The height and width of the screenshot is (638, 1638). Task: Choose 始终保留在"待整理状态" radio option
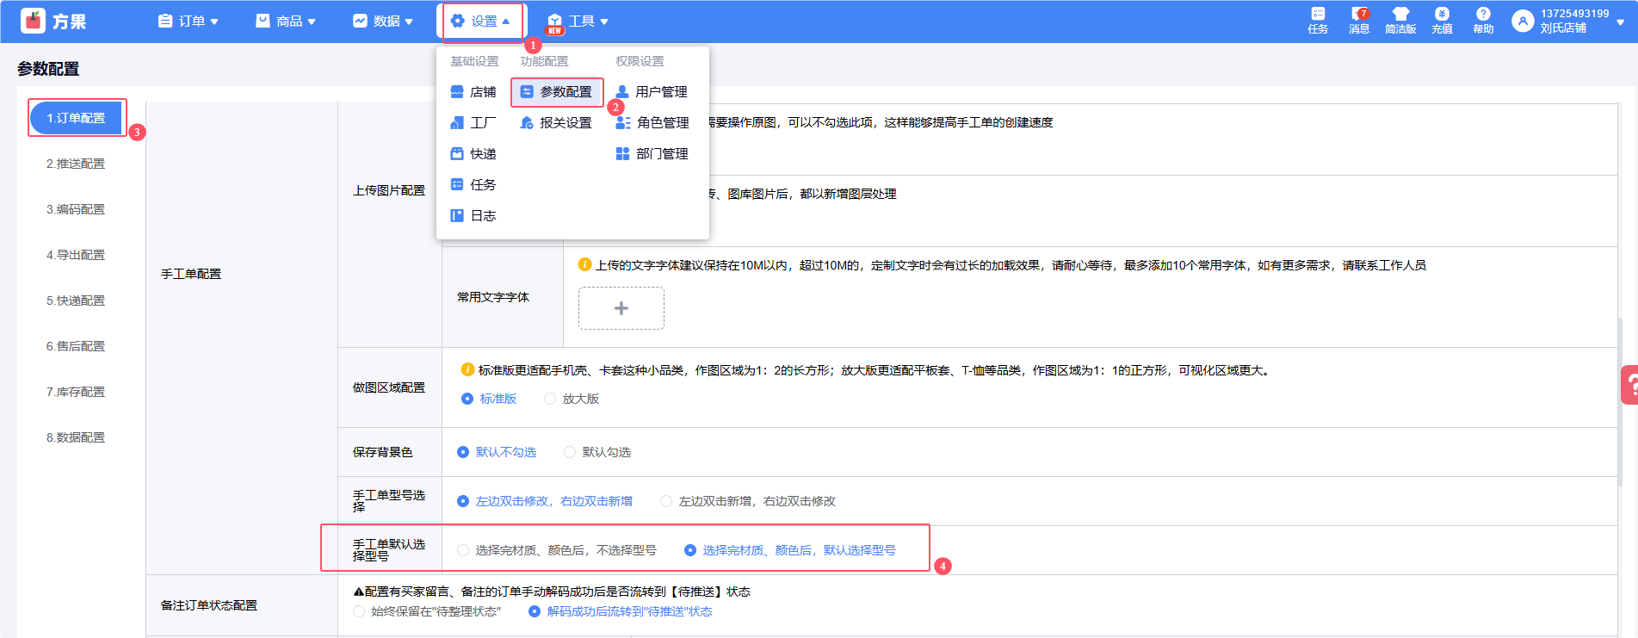point(359,611)
